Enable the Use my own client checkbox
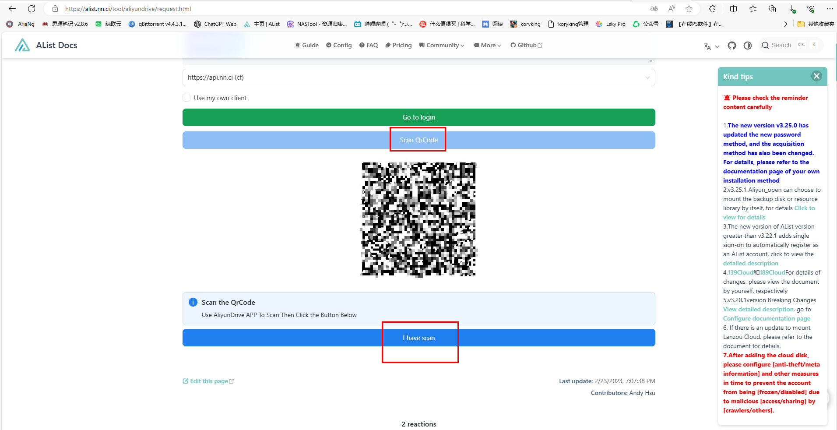This screenshot has width=837, height=430. pos(187,98)
